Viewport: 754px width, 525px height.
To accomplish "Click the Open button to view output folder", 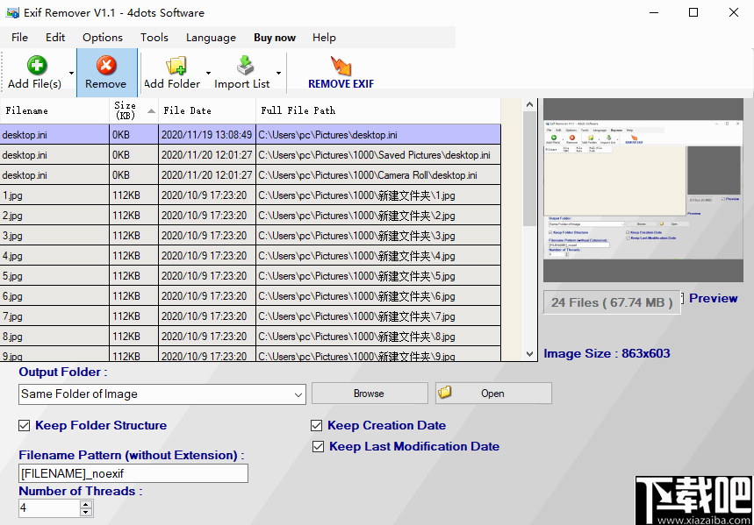I will pyautogui.click(x=492, y=393).
